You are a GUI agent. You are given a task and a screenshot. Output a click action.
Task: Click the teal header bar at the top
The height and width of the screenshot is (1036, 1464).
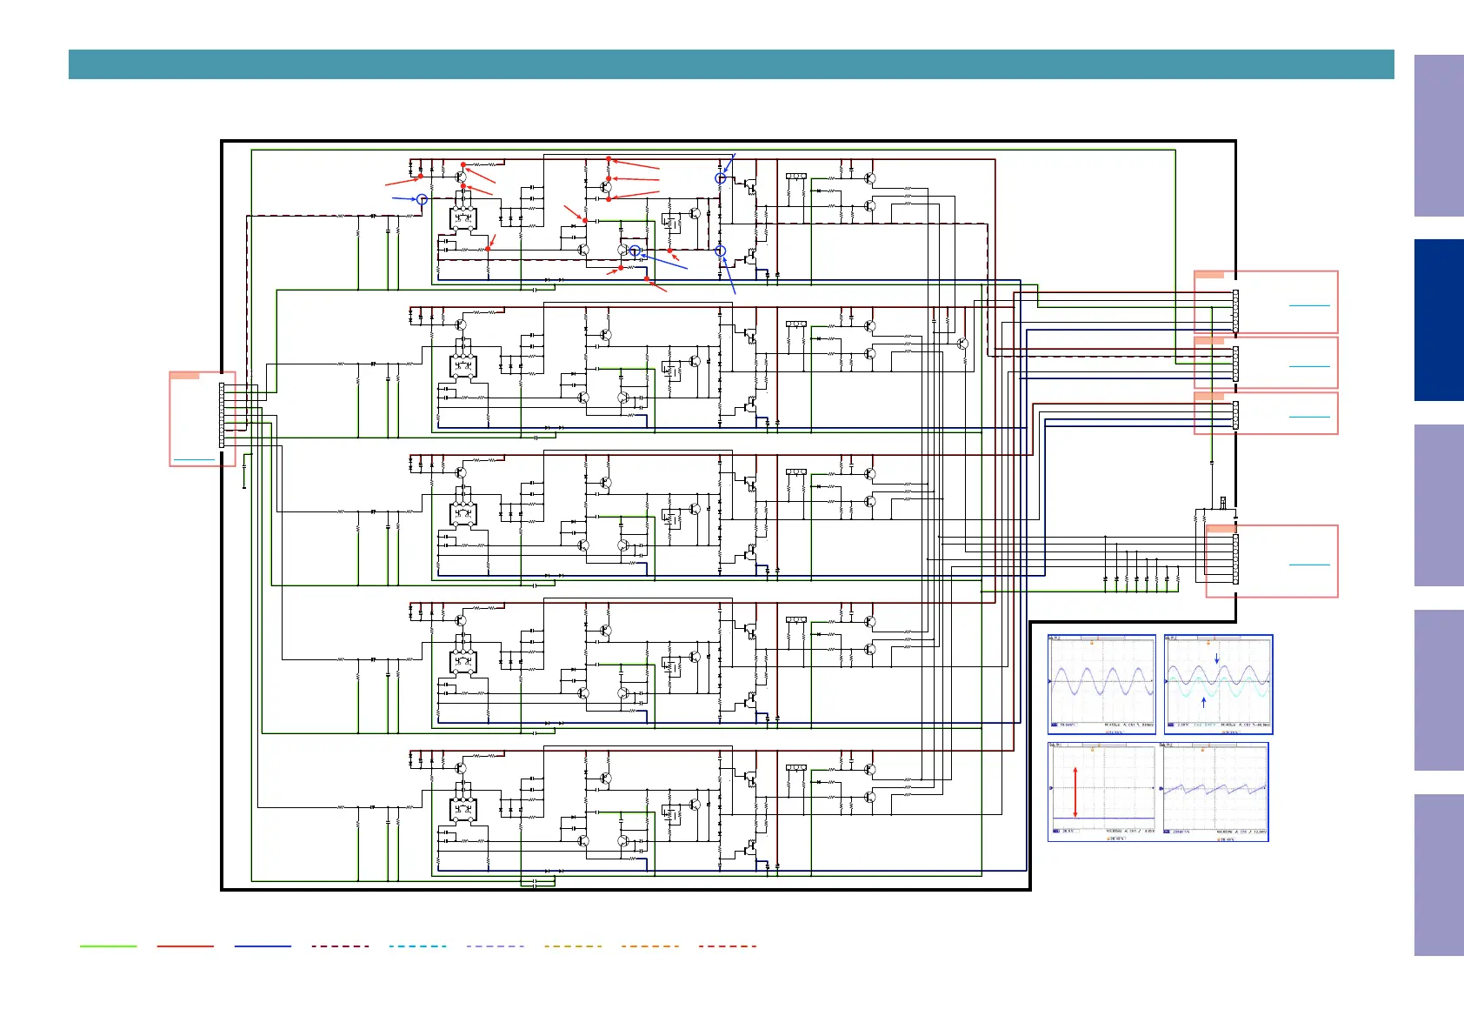731,64
